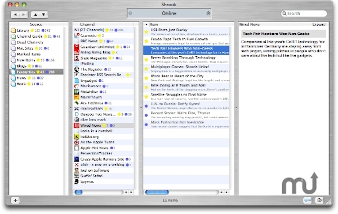Click the stop button right of Online status

point(208,14)
